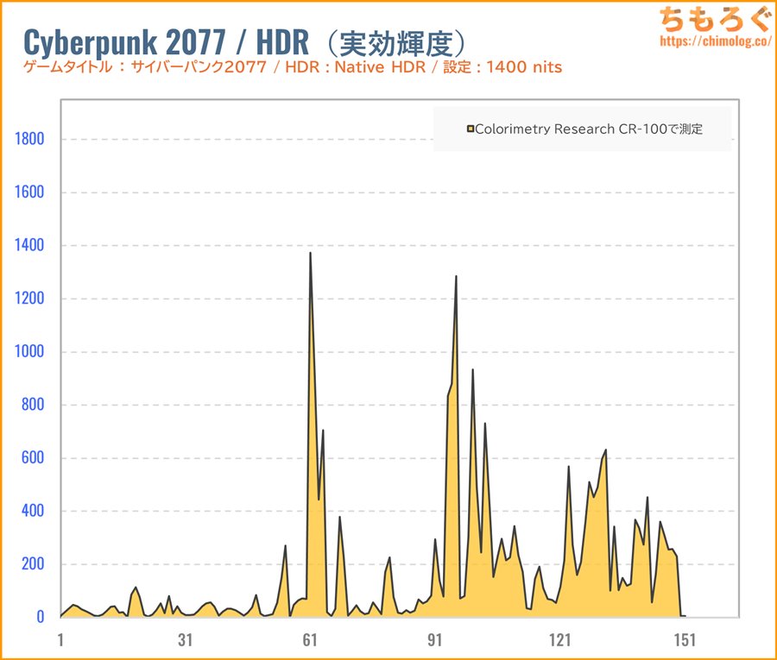This screenshot has width=777, height=660.
Task: Click x-axis label 91
Action: (x=435, y=640)
